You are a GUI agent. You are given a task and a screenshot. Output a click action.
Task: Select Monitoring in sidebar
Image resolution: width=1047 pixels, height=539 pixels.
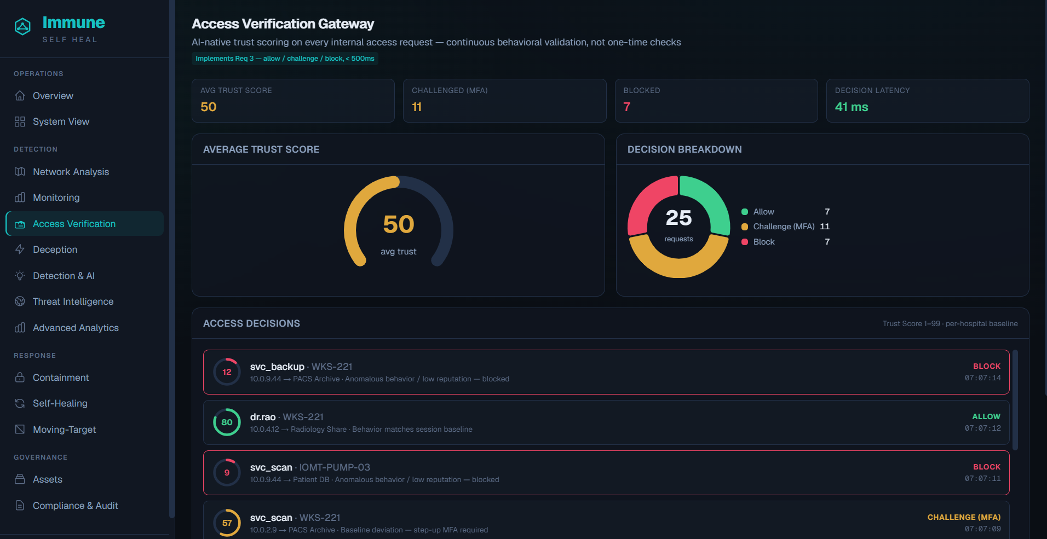84,198
